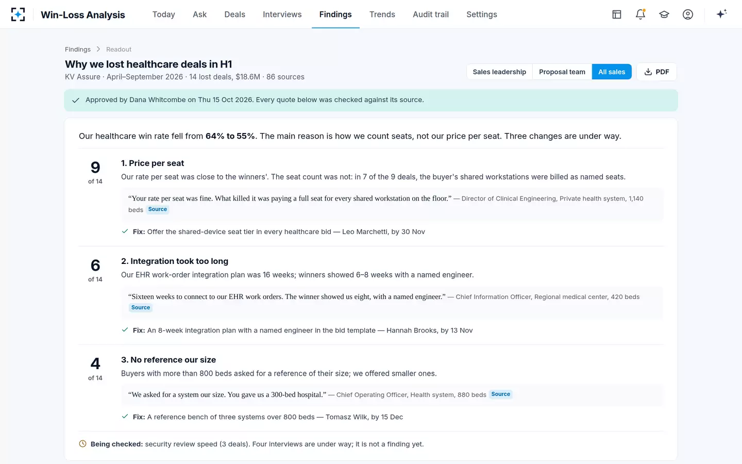Open the AI sparkle assistant

721,14
